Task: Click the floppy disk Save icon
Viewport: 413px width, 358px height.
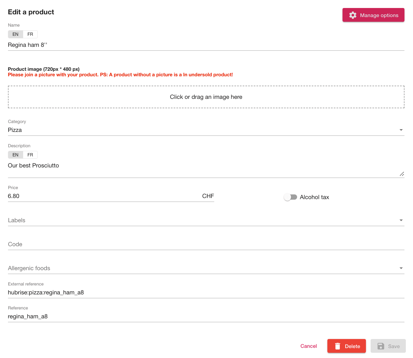Action: click(x=381, y=346)
